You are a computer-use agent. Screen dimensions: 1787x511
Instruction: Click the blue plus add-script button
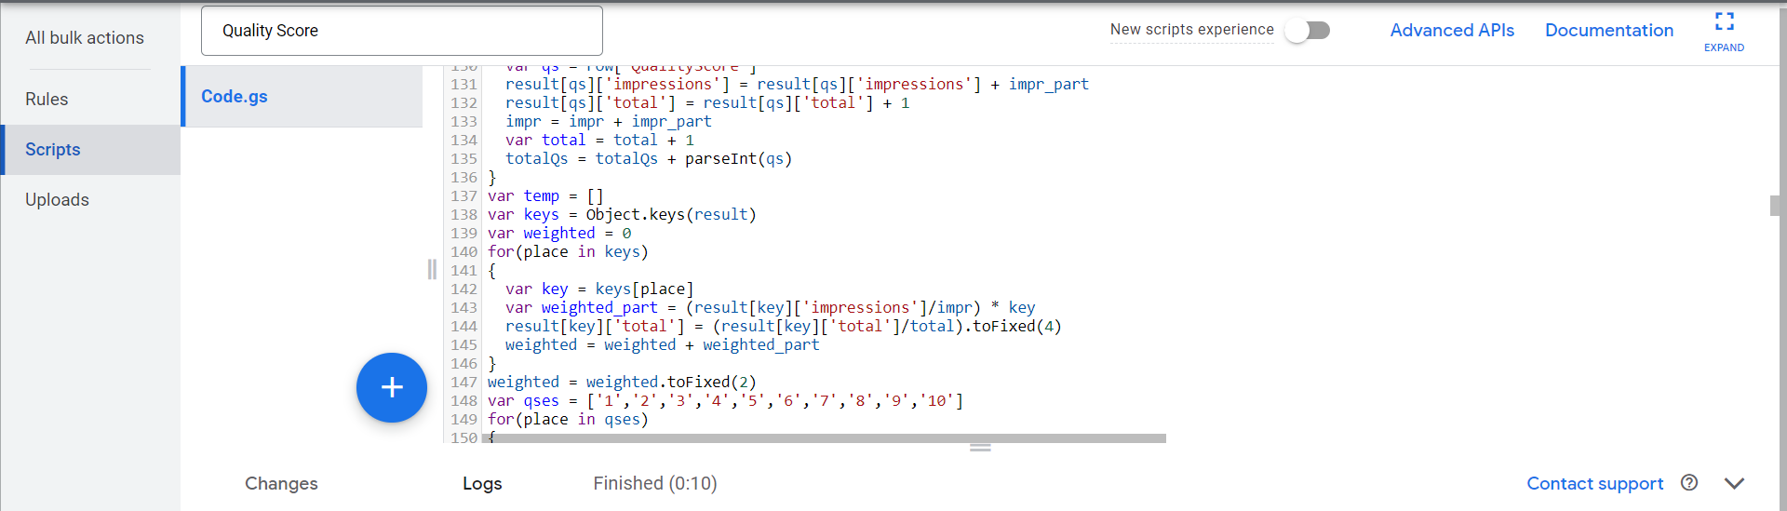(392, 387)
